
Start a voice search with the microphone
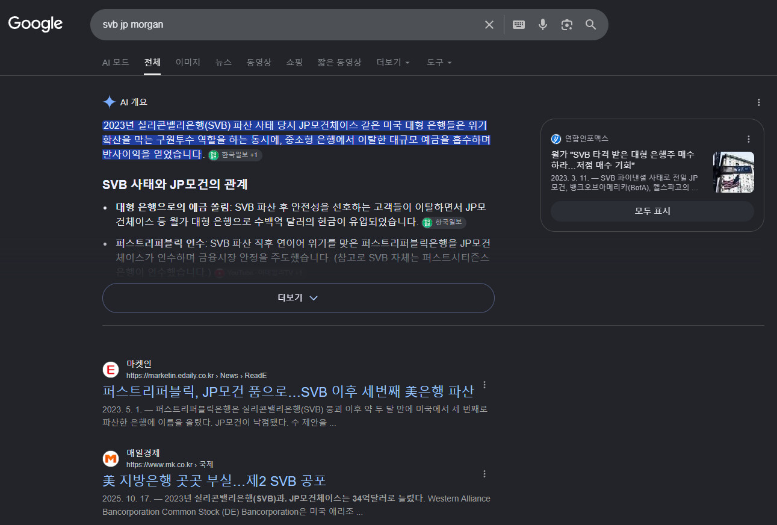[543, 25]
